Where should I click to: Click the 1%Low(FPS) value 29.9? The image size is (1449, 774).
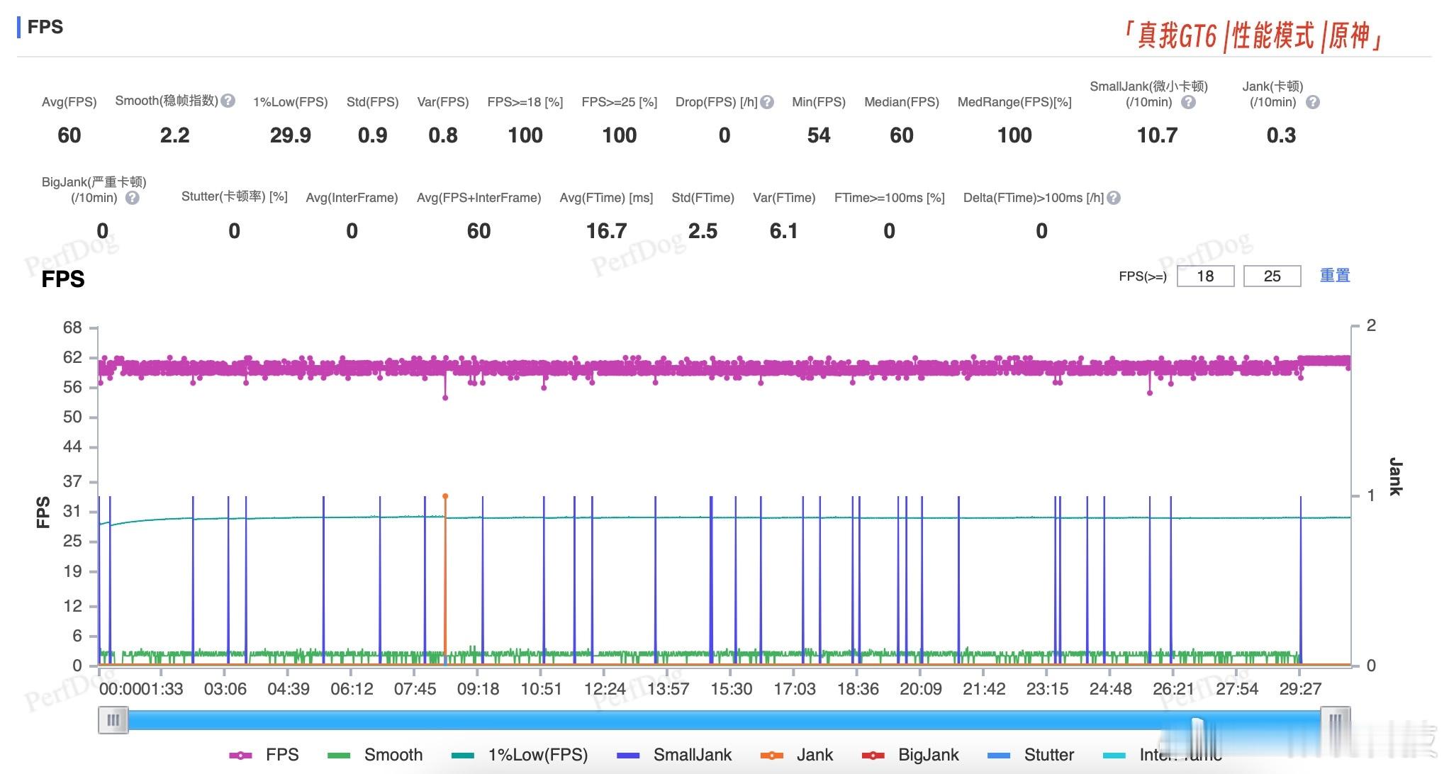point(291,135)
